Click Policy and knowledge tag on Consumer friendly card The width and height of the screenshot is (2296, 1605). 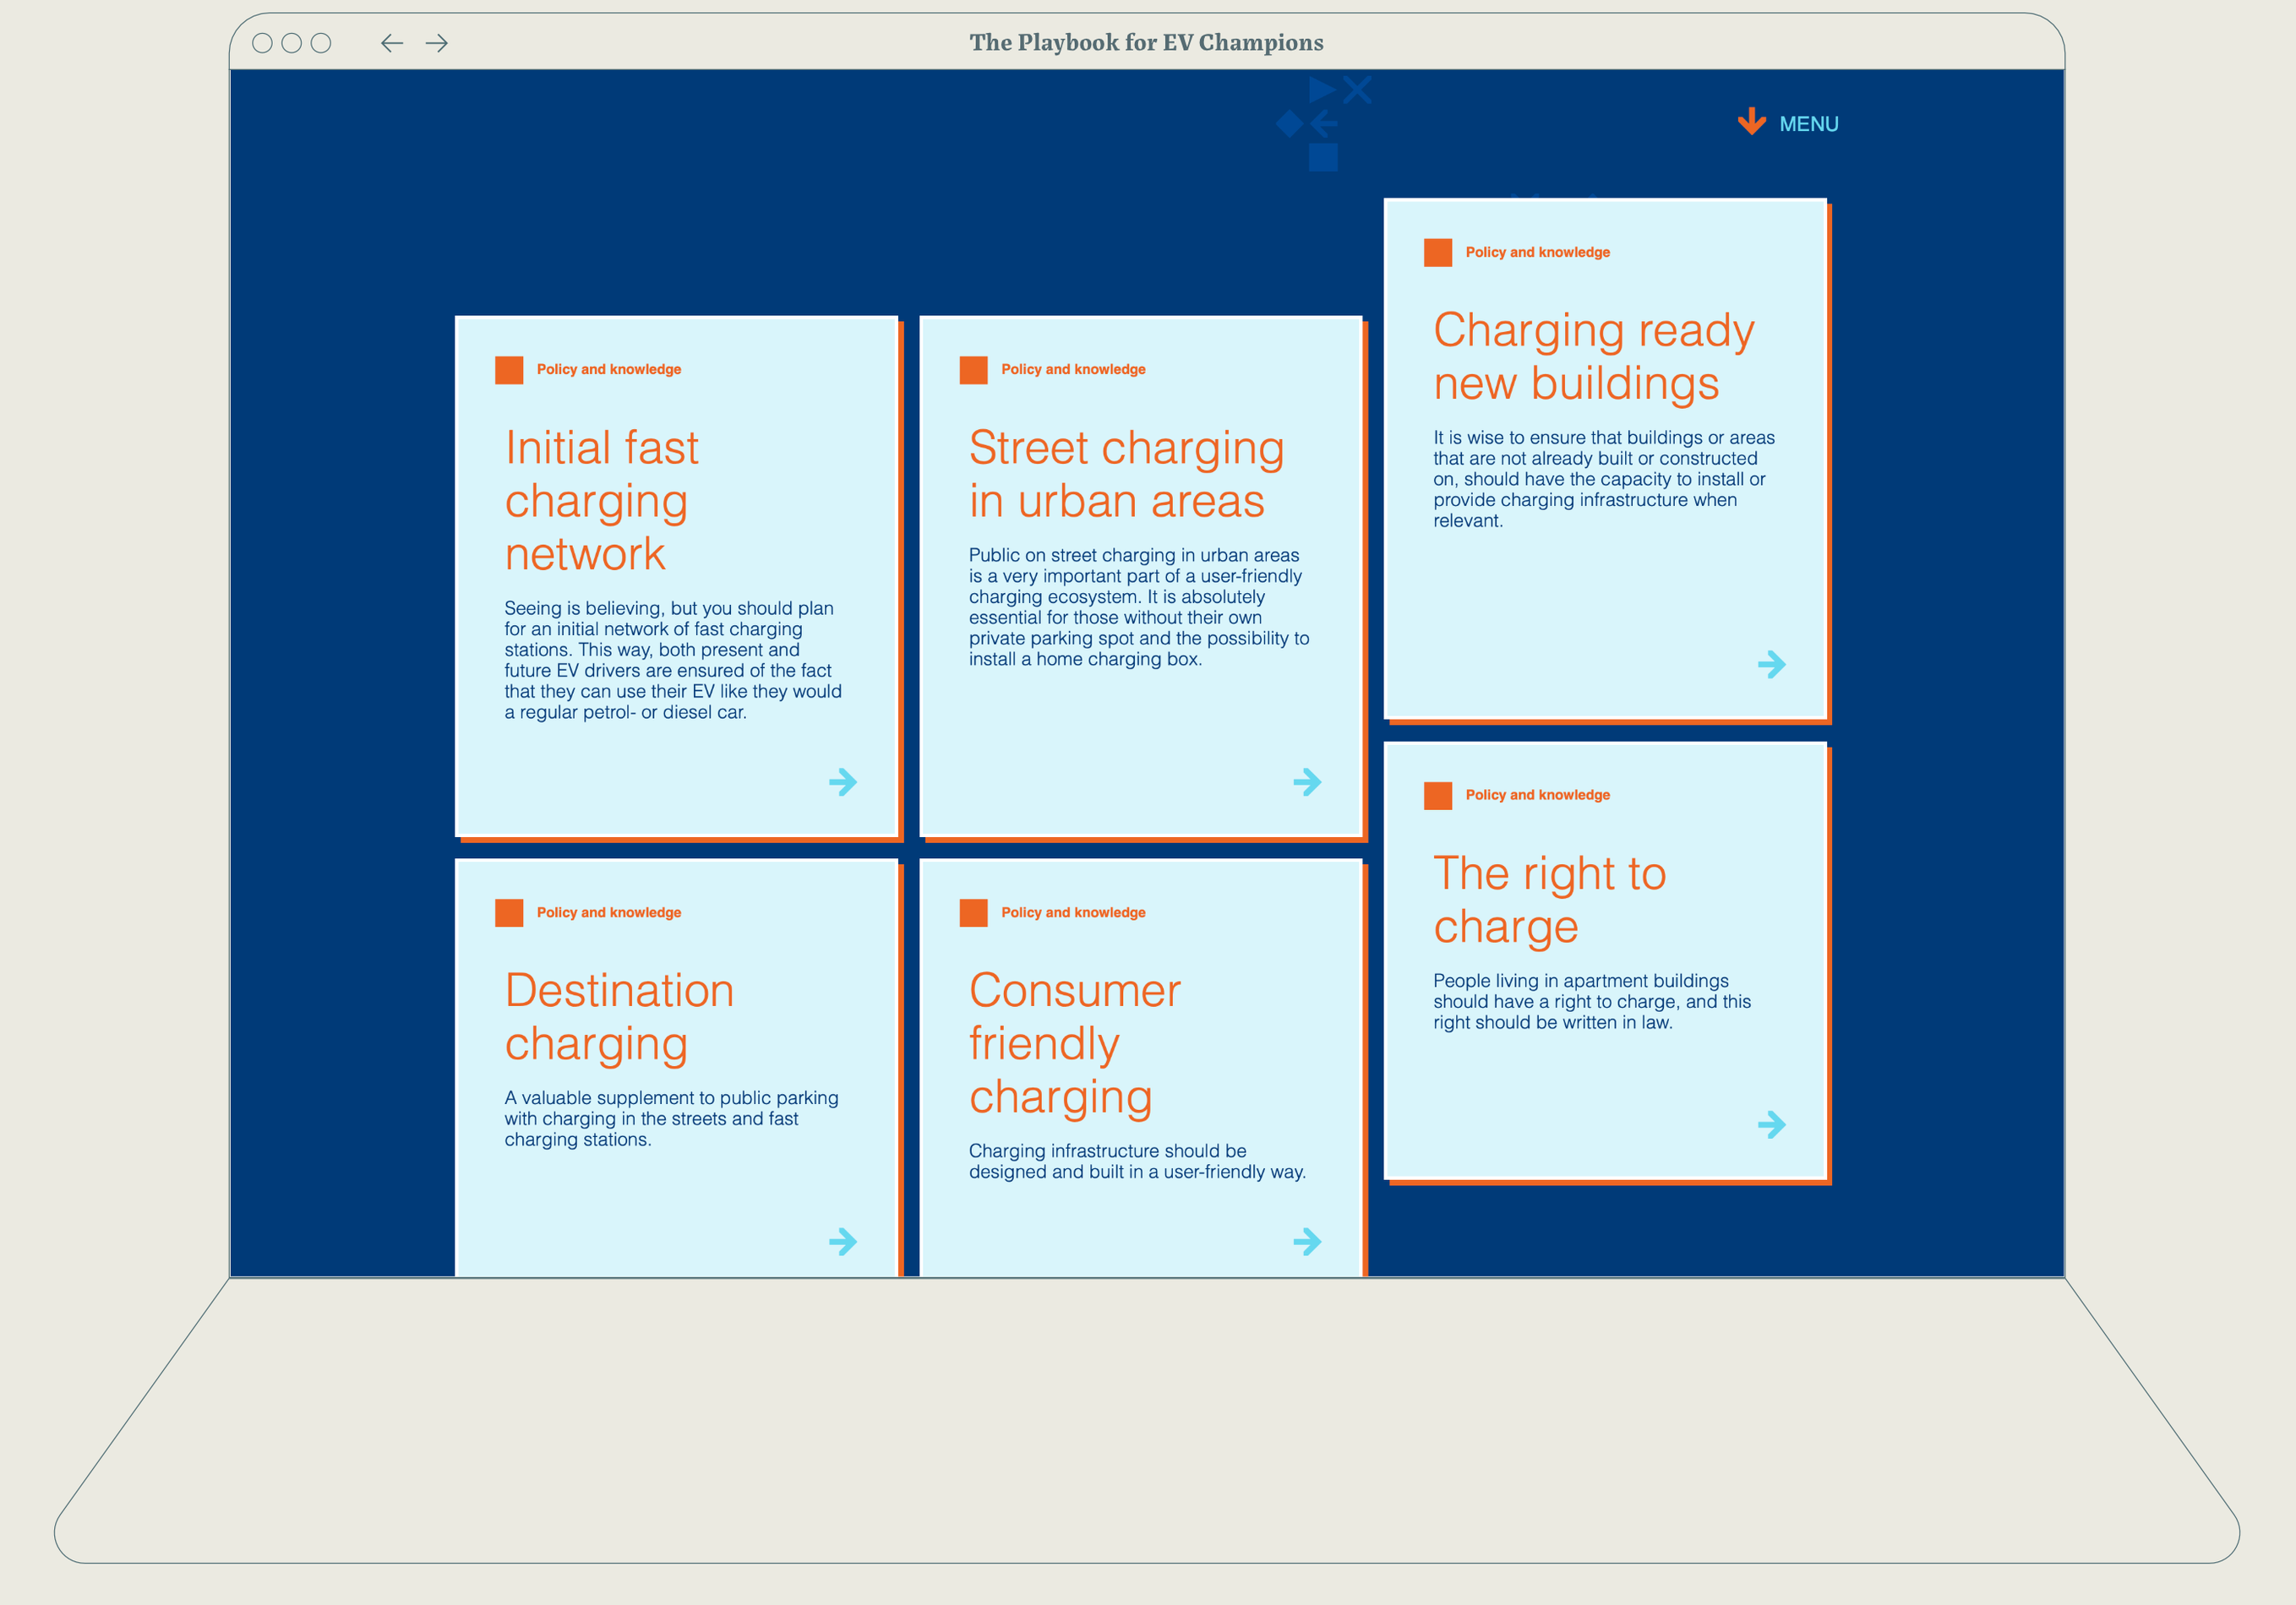[x=1073, y=912]
